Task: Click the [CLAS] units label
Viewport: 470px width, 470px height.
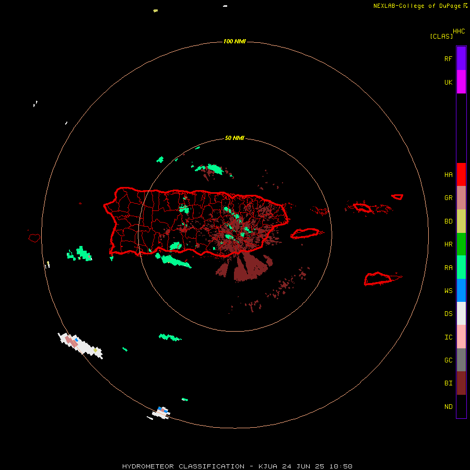Action: [x=441, y=36]
